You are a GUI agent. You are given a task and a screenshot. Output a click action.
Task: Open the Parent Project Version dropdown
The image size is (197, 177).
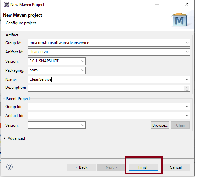click(x=82, y=125)
